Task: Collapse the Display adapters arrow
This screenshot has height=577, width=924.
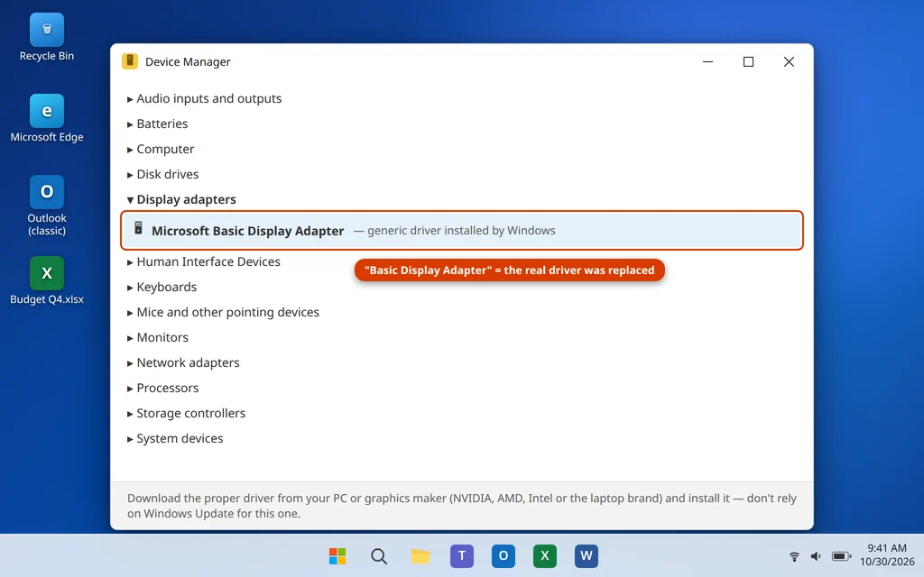Action: coord(130,200)
